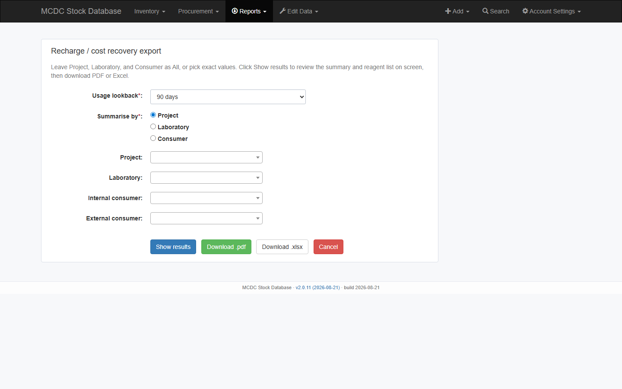Go to MCDC Stock Database home link

click(x=81, y=11)
